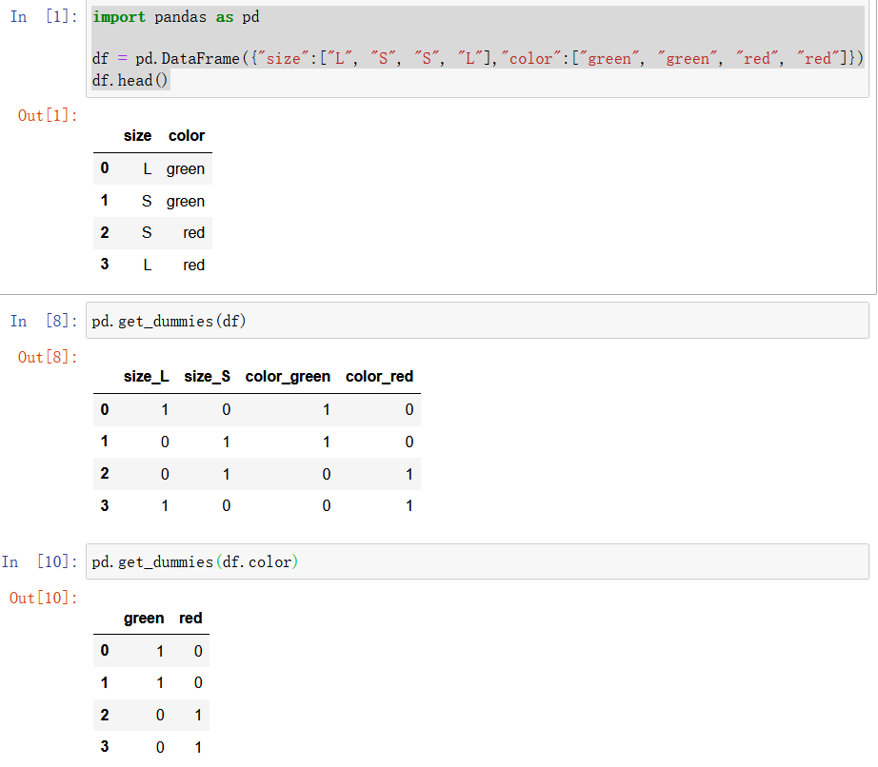Click the size_S value in row 3 of Out[8]
Viewport: 878px width, 767px height.
point(227,506)
